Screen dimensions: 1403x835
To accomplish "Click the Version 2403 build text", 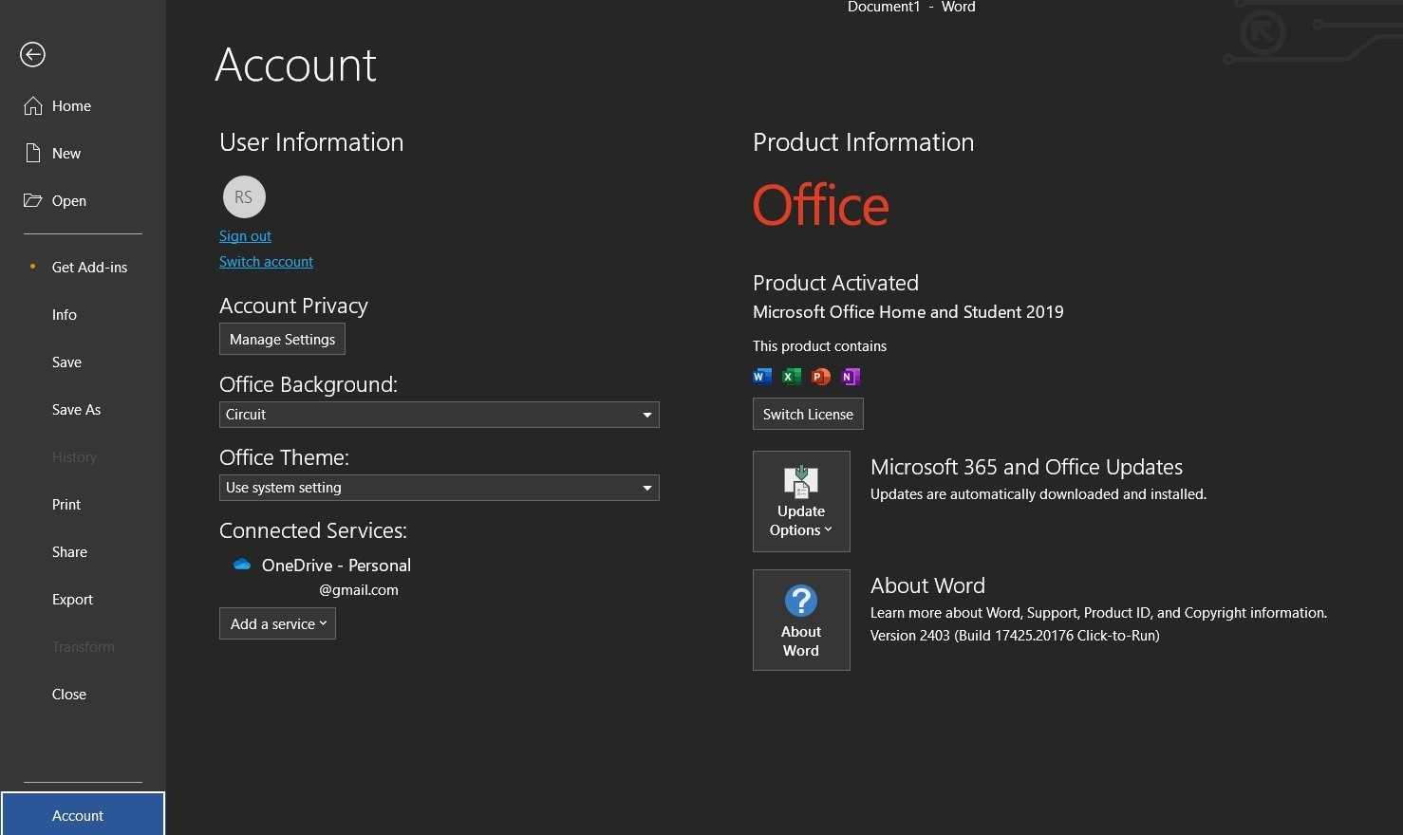I will click(1015, 635).
